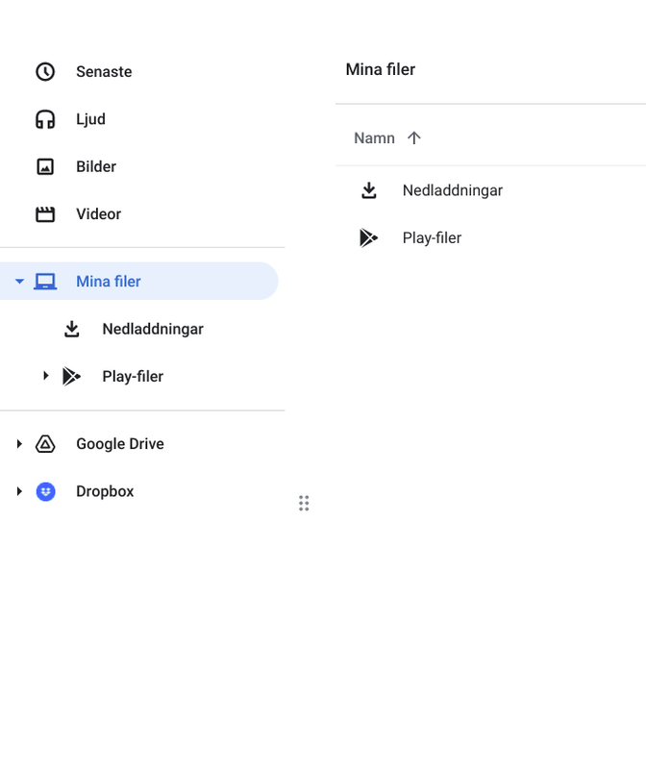This screenshot has height=768, width=646.
Task: Click the Play store icon in the file list
Action: (369, 238)
